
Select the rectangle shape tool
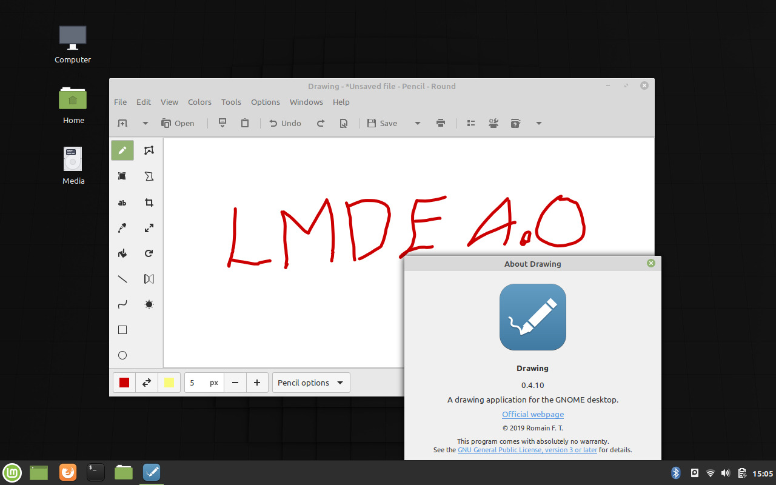(x=122, y=330)
